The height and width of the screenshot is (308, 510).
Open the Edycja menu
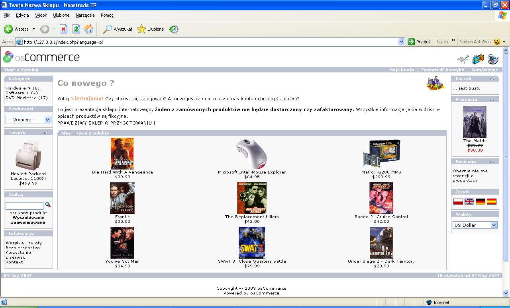point(22,15)
